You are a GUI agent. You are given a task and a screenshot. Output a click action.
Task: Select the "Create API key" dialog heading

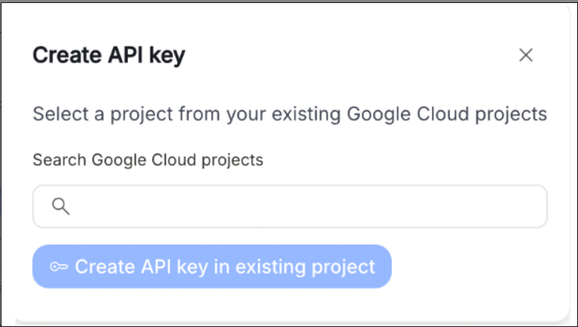tap(109, 55)
